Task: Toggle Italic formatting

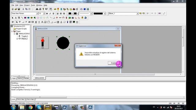Action: (x=50, y=13)
